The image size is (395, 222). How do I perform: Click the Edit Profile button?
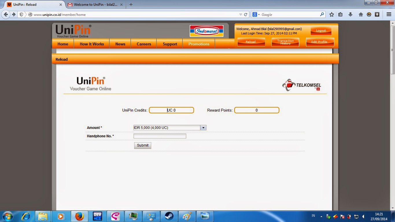tap(320, 42)
